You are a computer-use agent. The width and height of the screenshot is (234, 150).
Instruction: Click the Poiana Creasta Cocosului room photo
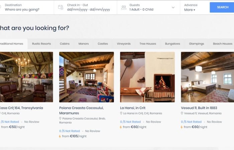click(x=86, y=77)
